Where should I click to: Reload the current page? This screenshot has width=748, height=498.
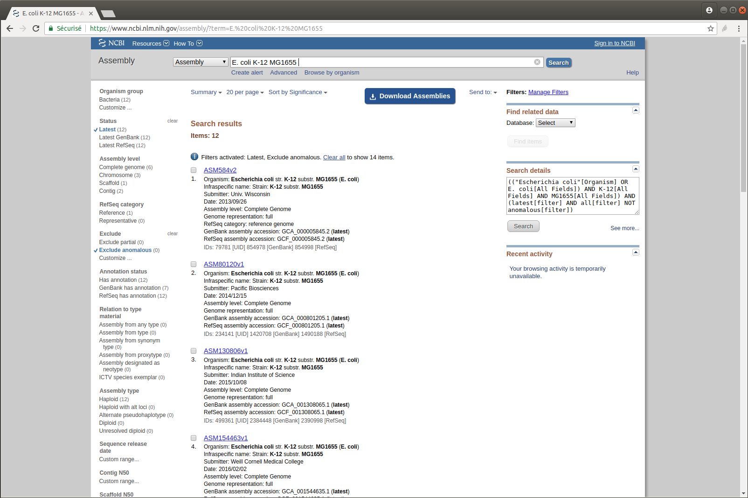(36, 28)
